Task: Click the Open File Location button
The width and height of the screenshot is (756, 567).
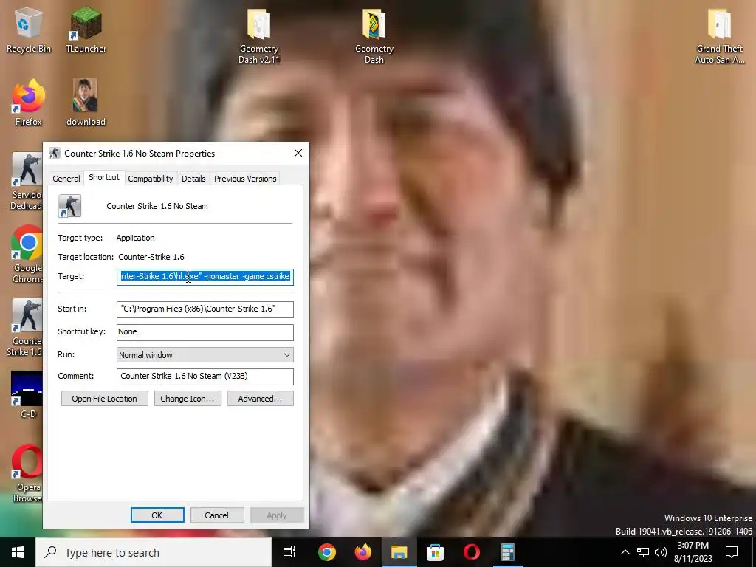Action: pos(105,399)
